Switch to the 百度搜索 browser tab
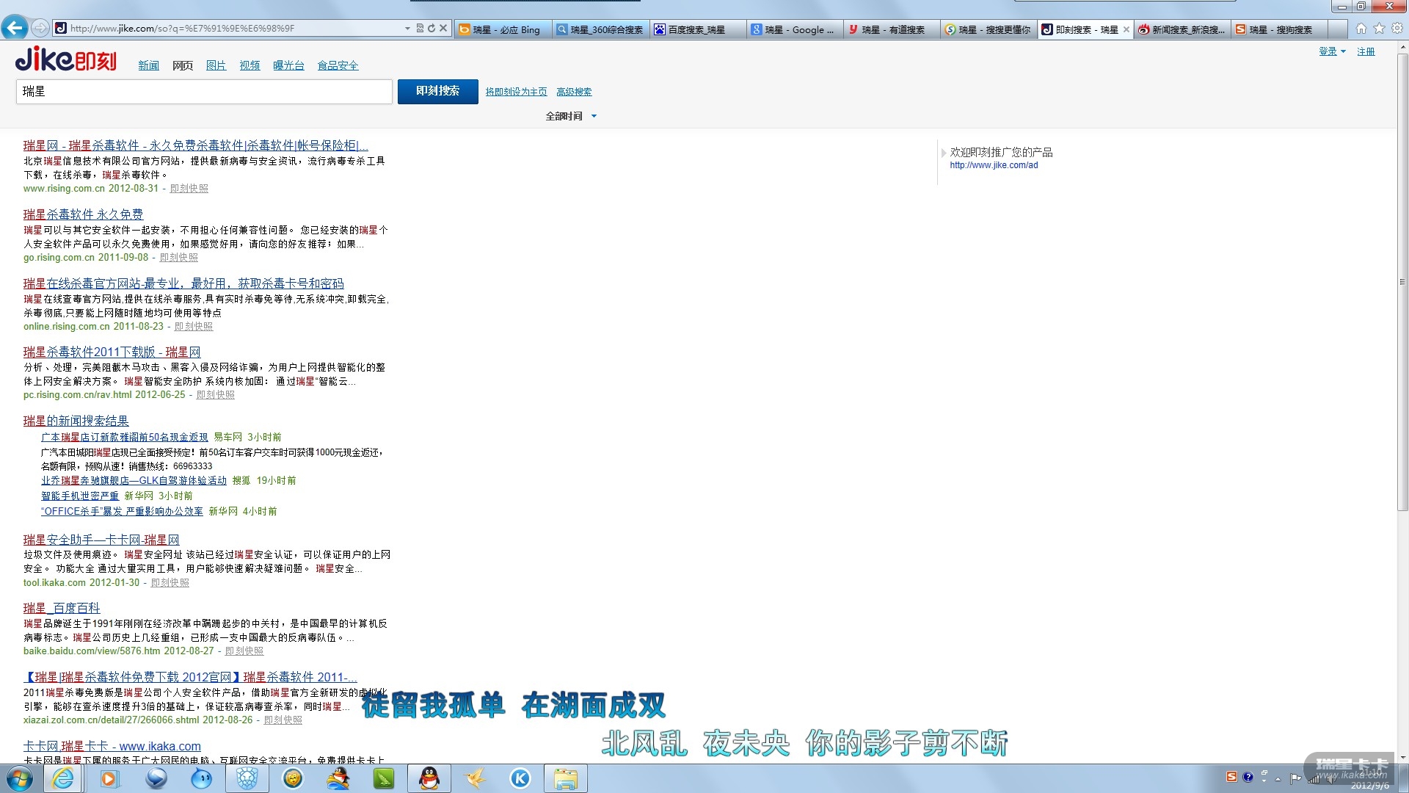 point(697,29)
